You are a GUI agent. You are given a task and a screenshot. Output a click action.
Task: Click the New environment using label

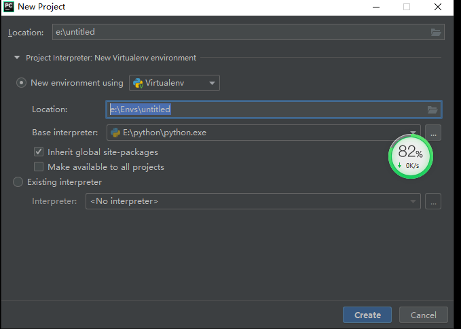click(x=77, y=83)
